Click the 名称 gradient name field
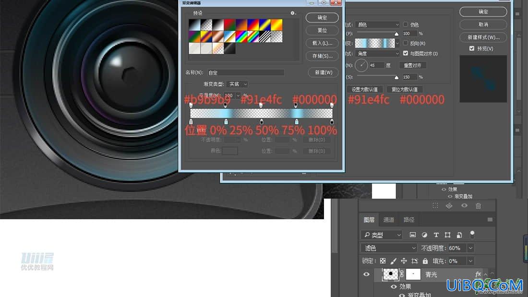528x297 pixels. pos(246,72)
